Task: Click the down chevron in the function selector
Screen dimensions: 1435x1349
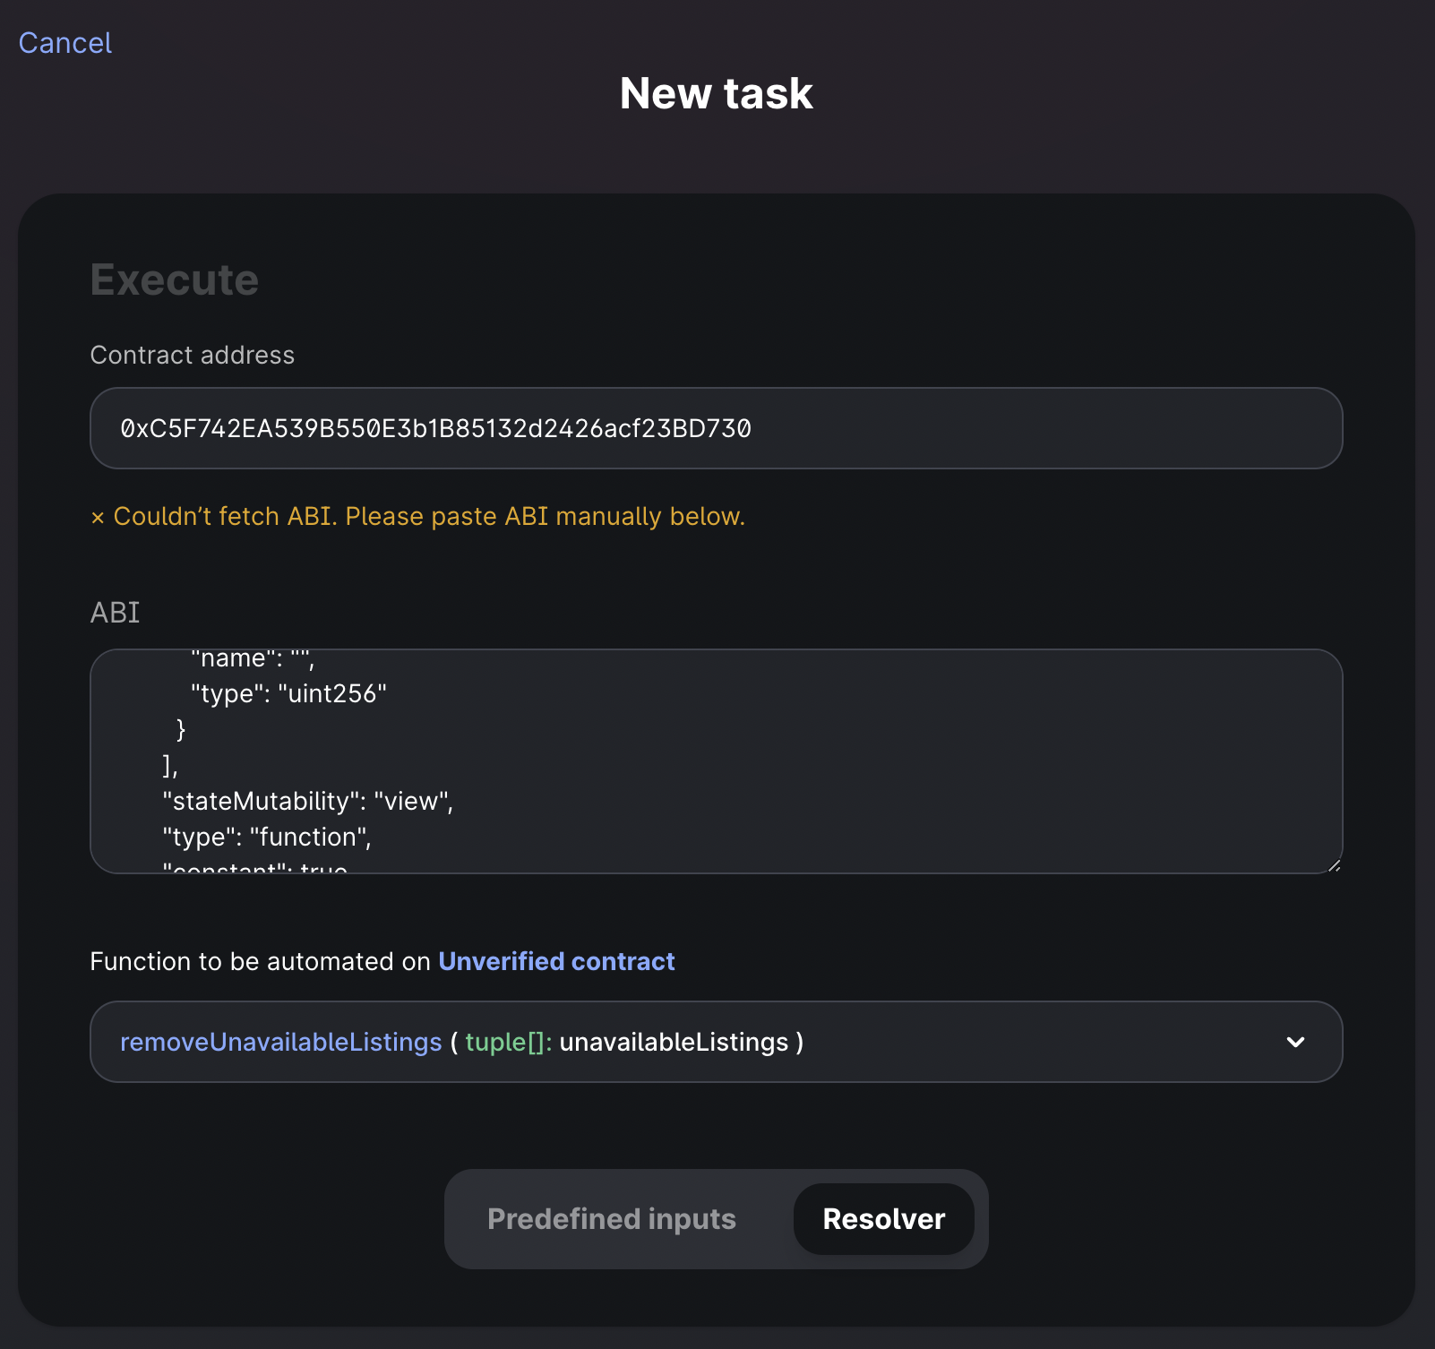Action: [x=1294, y=1042]
